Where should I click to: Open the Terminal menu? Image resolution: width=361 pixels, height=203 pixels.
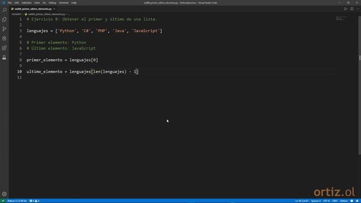point(64,3)
